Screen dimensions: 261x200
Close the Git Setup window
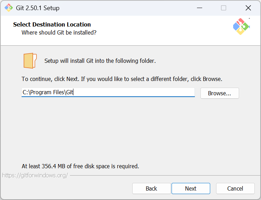248,8
